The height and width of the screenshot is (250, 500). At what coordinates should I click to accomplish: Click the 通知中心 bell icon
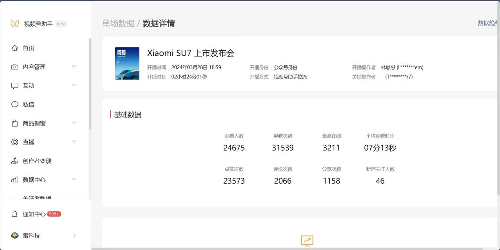(15, 214)
